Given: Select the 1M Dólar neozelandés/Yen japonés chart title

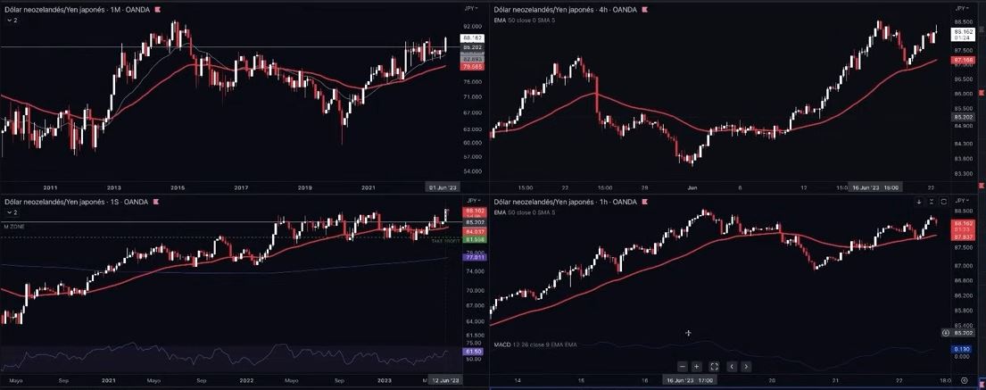Looking at the screenshot, I should [x=77, y=8].
